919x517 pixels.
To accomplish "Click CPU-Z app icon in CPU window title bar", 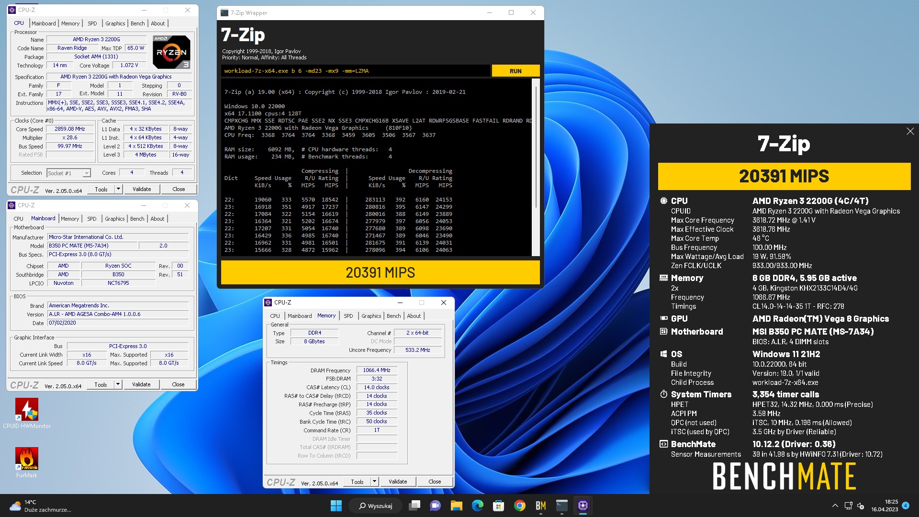I will click(12, 10).
